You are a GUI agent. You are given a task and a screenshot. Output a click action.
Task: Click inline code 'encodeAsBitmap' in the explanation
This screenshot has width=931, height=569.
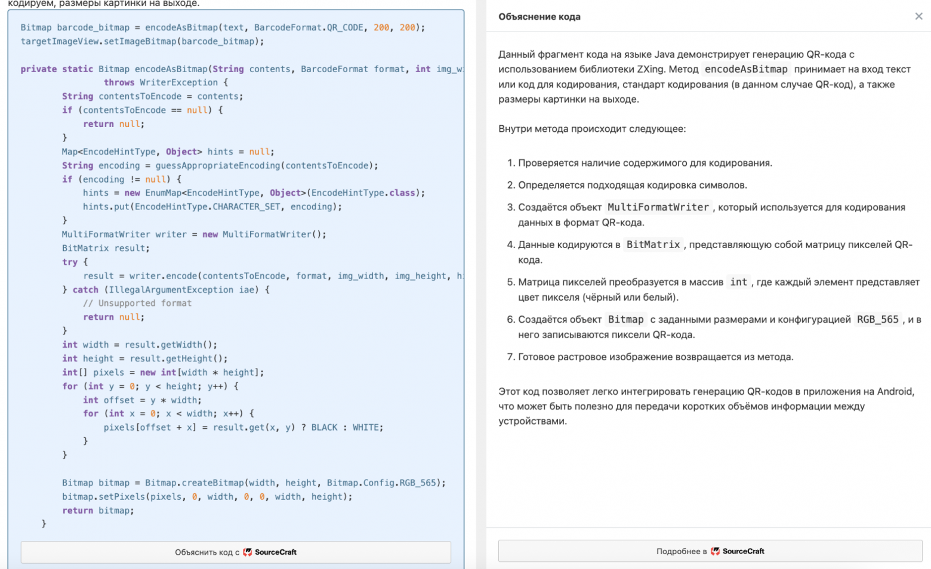coord(746,69)
